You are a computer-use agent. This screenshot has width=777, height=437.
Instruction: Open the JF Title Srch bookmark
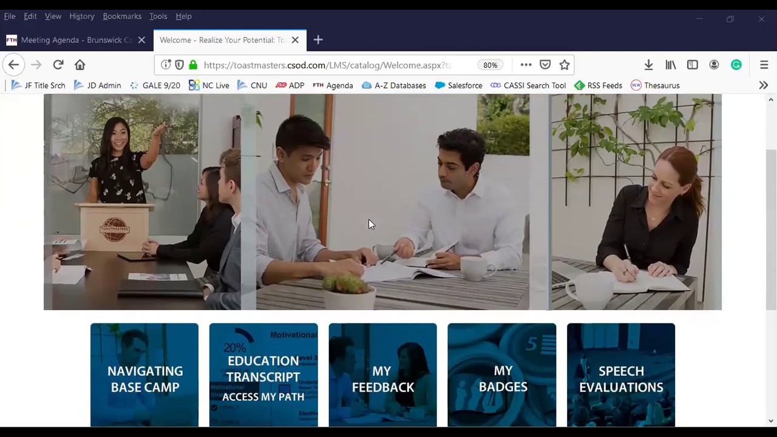(38, 86)
